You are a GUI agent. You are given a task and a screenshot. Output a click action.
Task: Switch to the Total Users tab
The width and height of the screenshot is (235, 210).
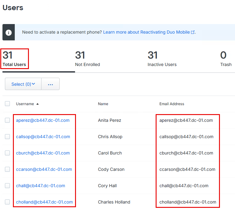[14, 59]
